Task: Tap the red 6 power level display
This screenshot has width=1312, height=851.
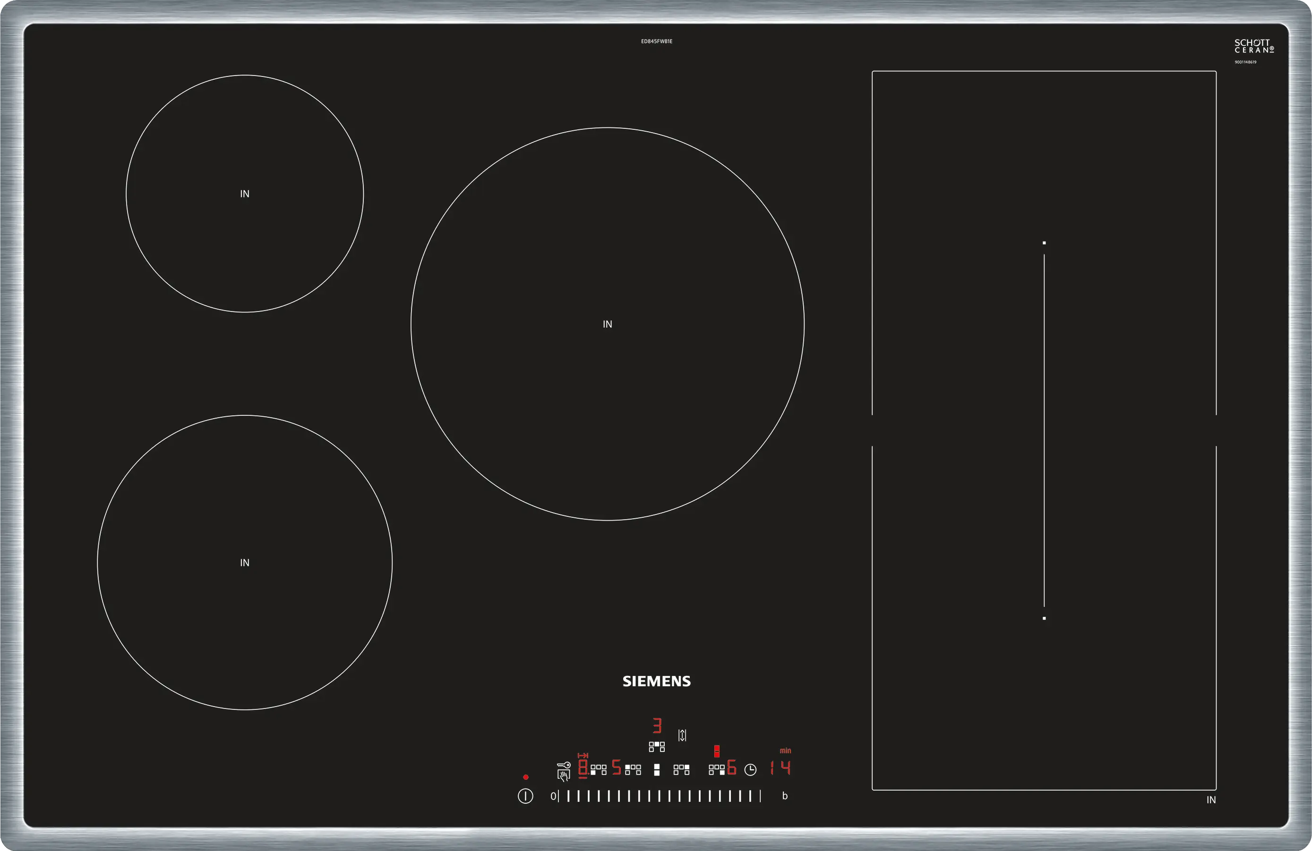Action: [x=731, y=767]
